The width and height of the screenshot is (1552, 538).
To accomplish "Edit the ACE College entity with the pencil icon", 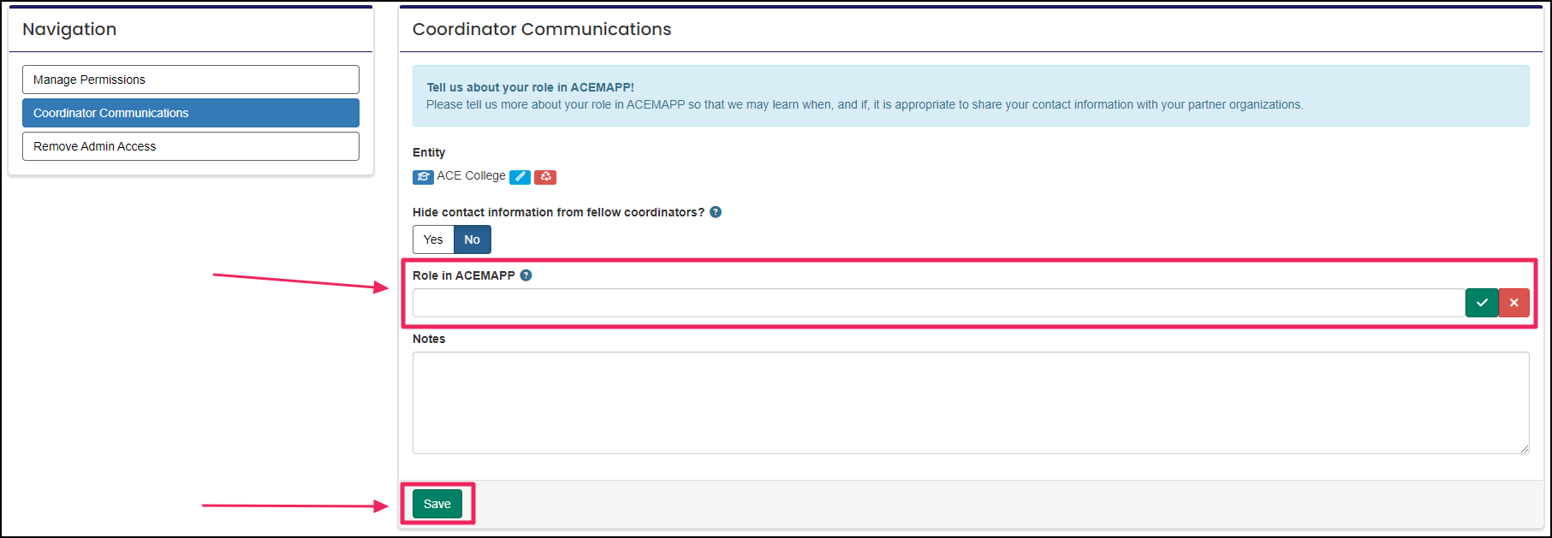I will click(x=520, y=177).
